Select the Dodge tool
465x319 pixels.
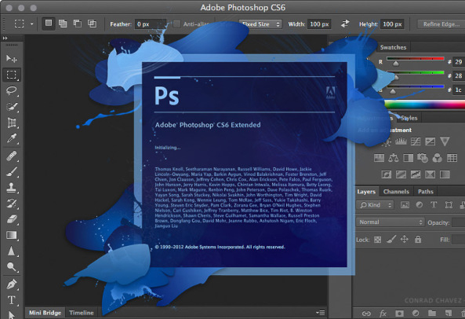(12, 266)
